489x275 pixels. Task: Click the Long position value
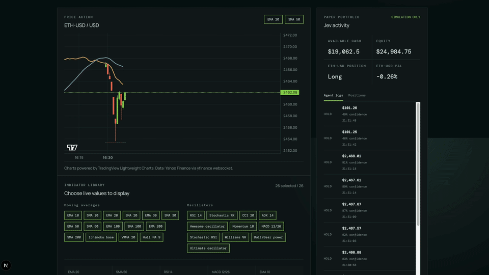pyautogui.click(x=335, y=77)
